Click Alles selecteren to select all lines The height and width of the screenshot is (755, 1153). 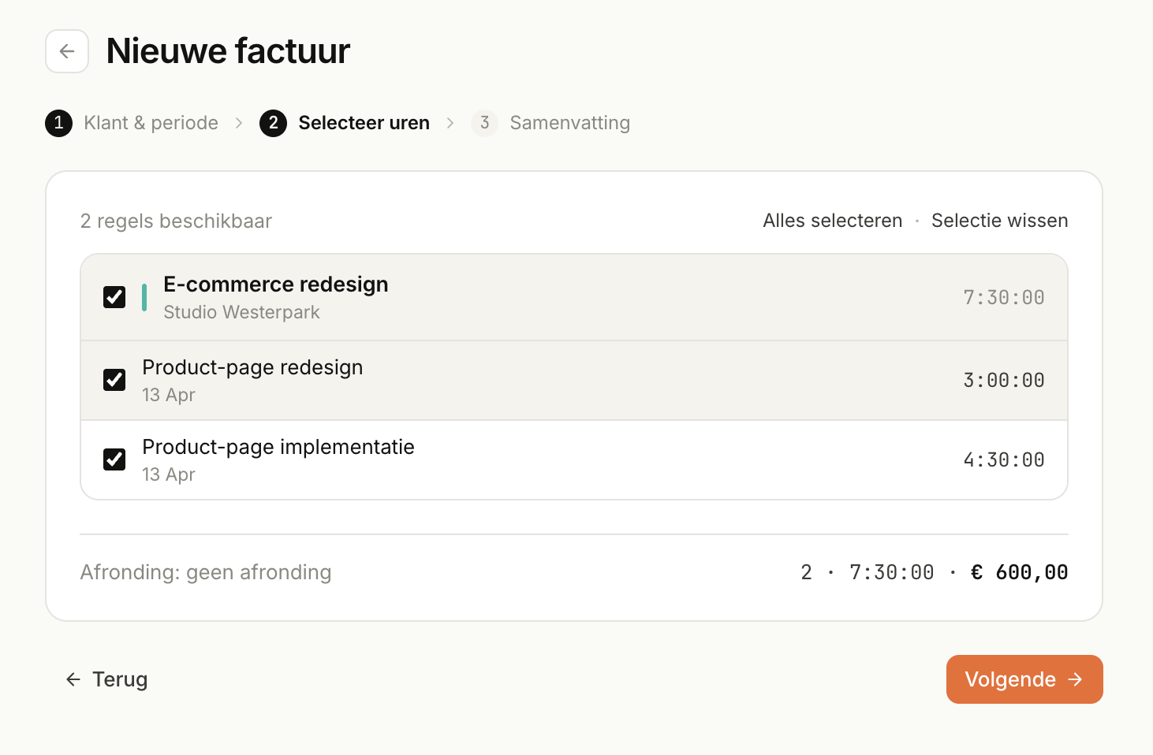pos(832,221)
